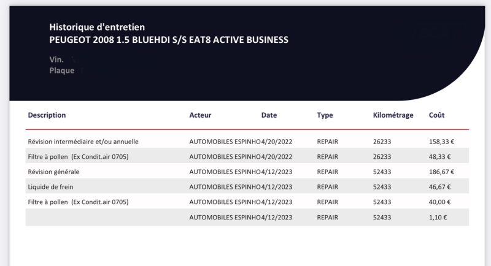Screen dimensions: 491x266
Task: Click the Type column header
Action: 325,115
